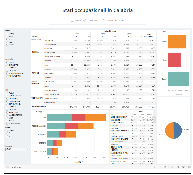Click the Undo arrow in Tableau toolbar

(x=155, y=167)
